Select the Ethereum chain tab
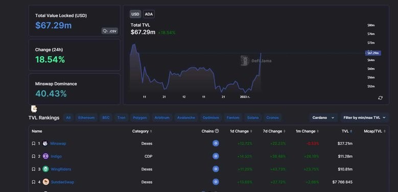This screenshot has width=398, height=192. pyautogui.click(x=86, y=117)
